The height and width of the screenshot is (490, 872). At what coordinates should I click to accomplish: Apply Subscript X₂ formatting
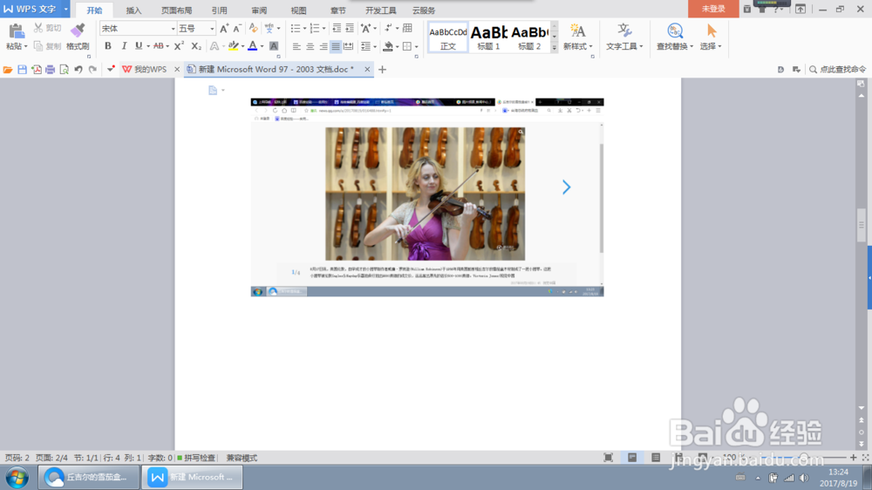pyautogui.click(x=195, y=46)
